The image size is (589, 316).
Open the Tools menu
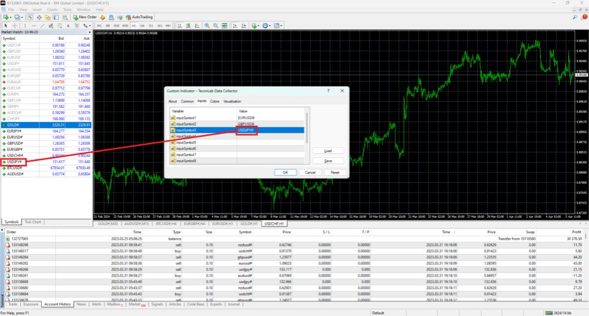[67, 9]
